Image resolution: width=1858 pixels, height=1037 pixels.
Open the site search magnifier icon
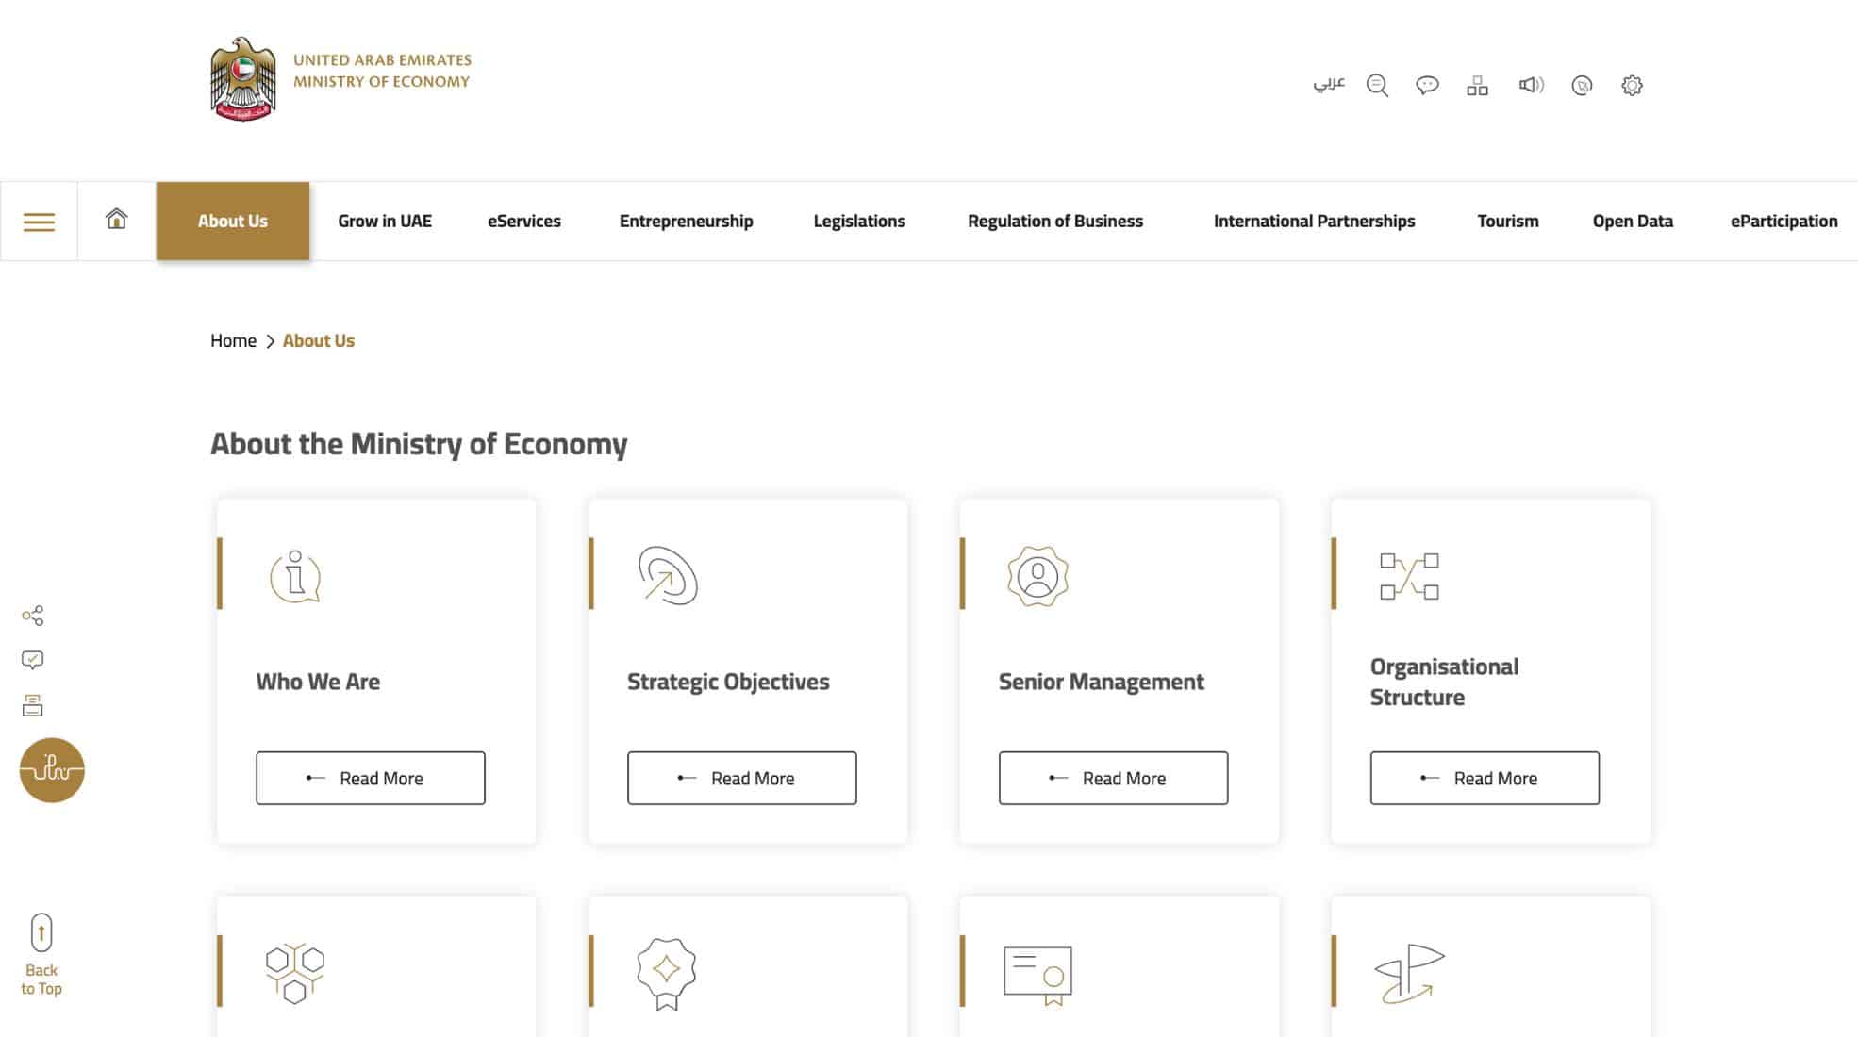1377,85
